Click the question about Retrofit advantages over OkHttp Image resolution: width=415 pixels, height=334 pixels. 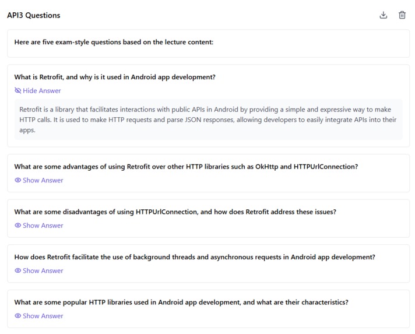pyautogui.click(x=186, y=167)
